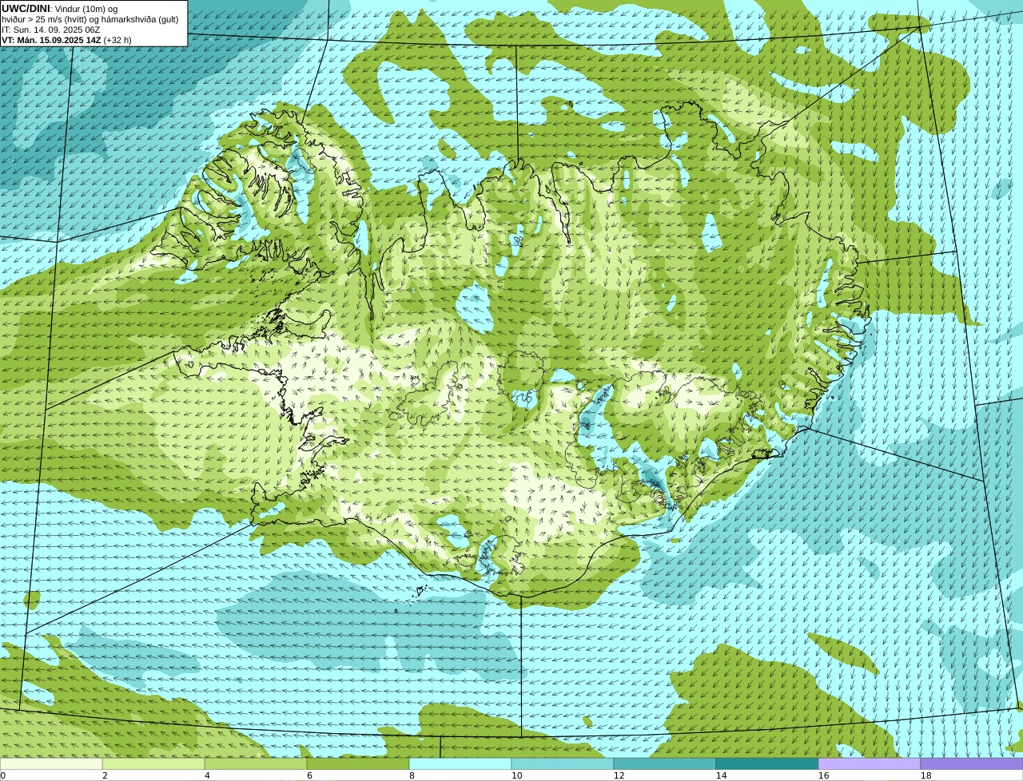Click the legend tick label '8'

412,775
